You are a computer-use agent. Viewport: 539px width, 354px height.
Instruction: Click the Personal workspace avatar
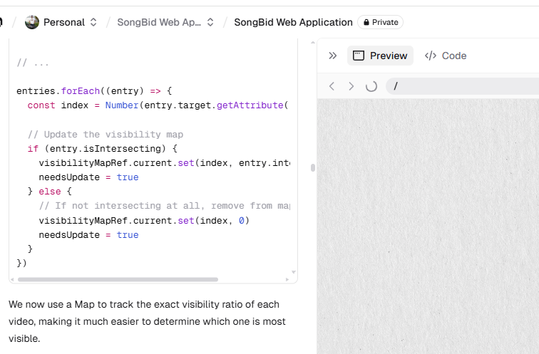[x=32, y=22]
